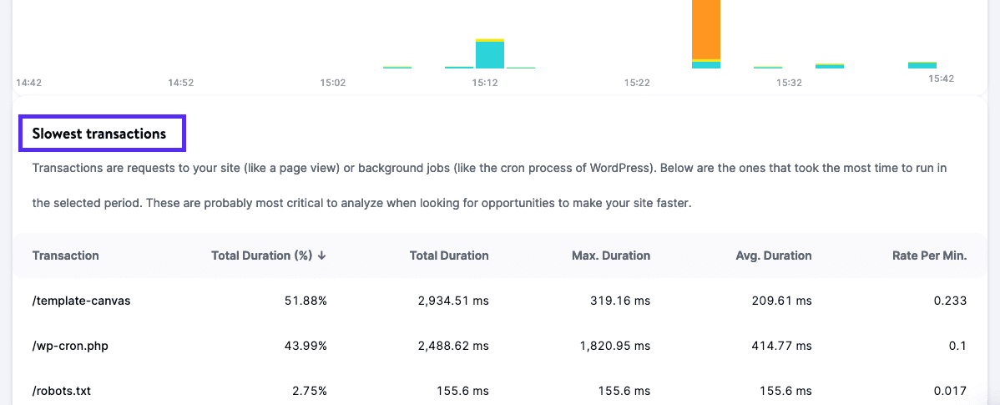Click the tall orange chart bar

pos(706,29)
